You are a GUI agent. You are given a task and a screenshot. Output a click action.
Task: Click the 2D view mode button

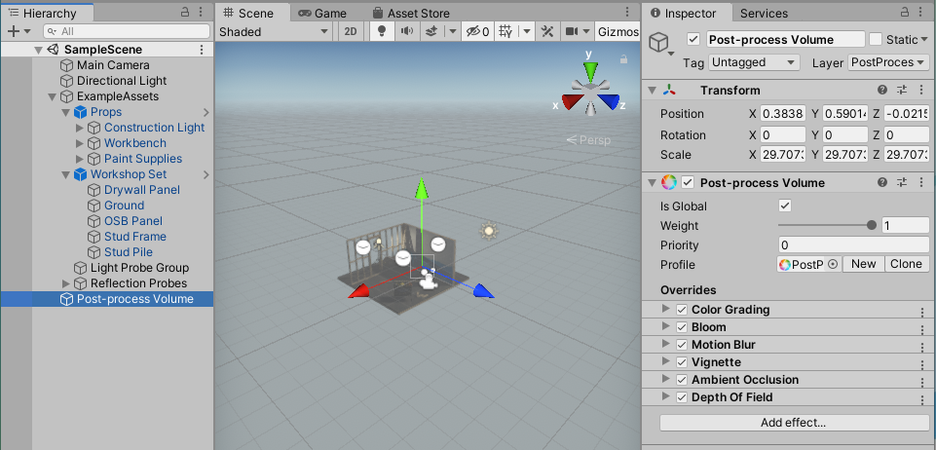tap(352, 31)
